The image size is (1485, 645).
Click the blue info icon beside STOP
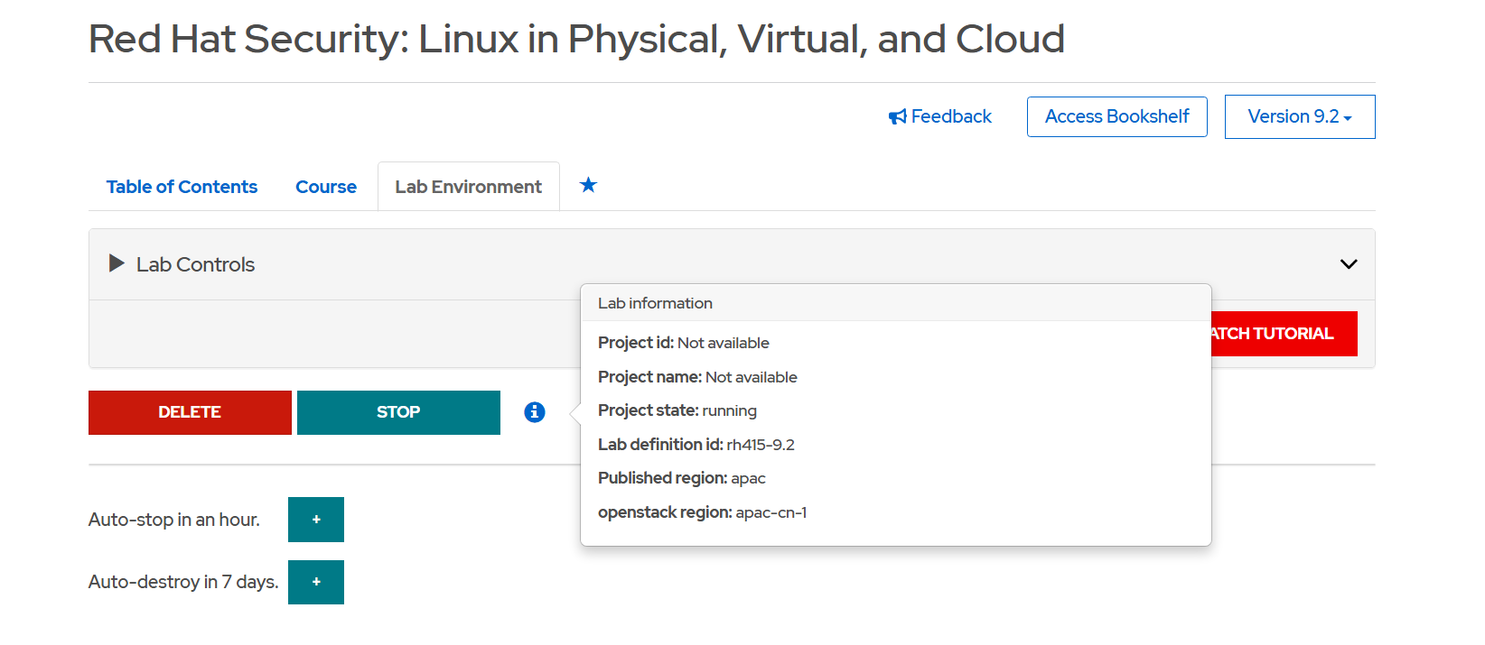535,412
